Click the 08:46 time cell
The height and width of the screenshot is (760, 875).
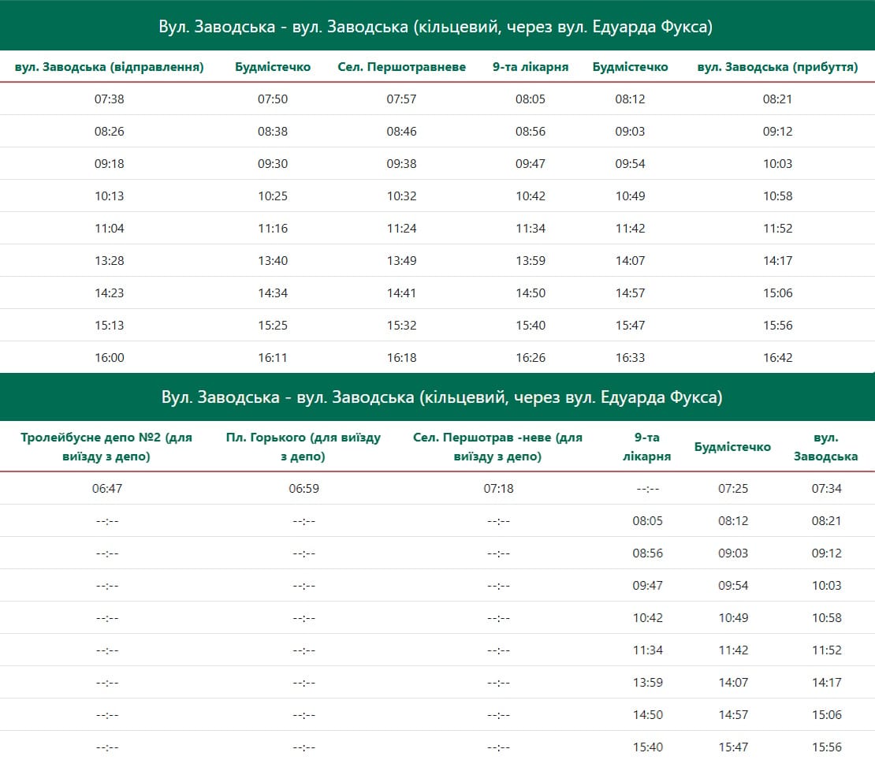click(x=401, y=132)
